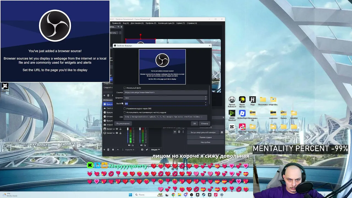Open the audio mixer Options dropdown
This screenshot has width=352, height=198.
coord(155,150)
